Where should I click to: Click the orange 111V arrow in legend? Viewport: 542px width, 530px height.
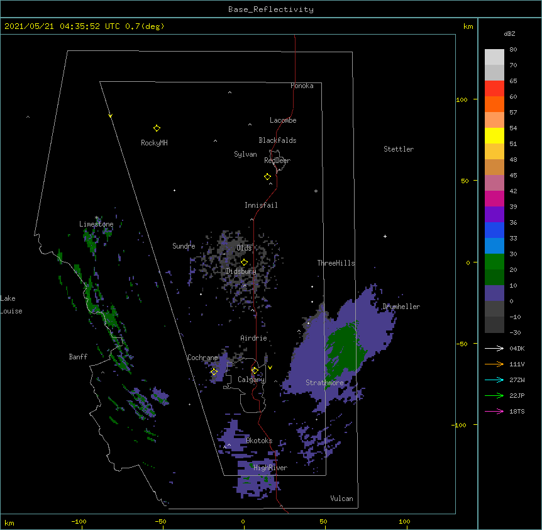(x=494, y=364)
